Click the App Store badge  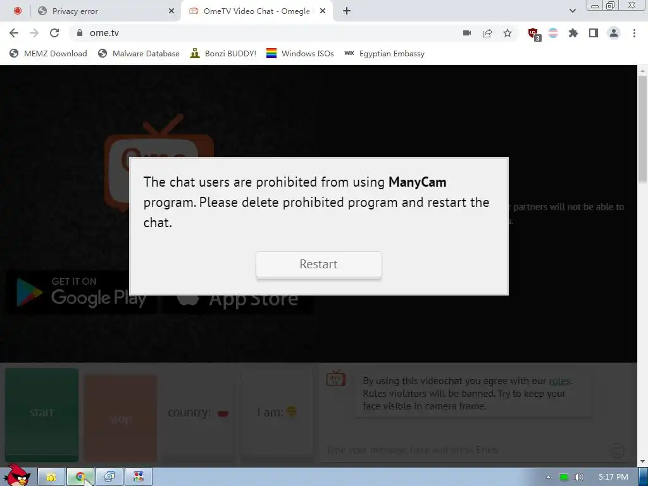click(238, 300)
